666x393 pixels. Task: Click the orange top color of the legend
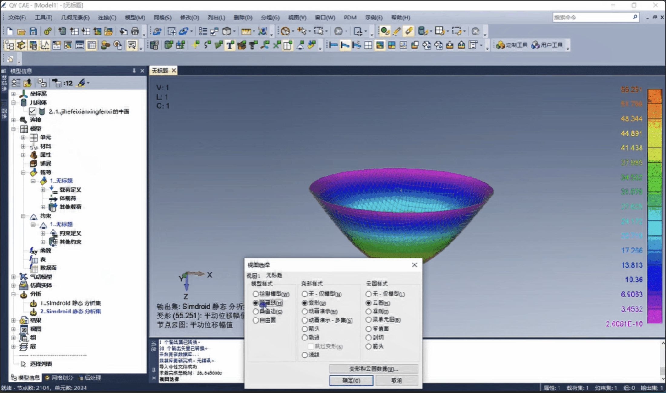654,96
